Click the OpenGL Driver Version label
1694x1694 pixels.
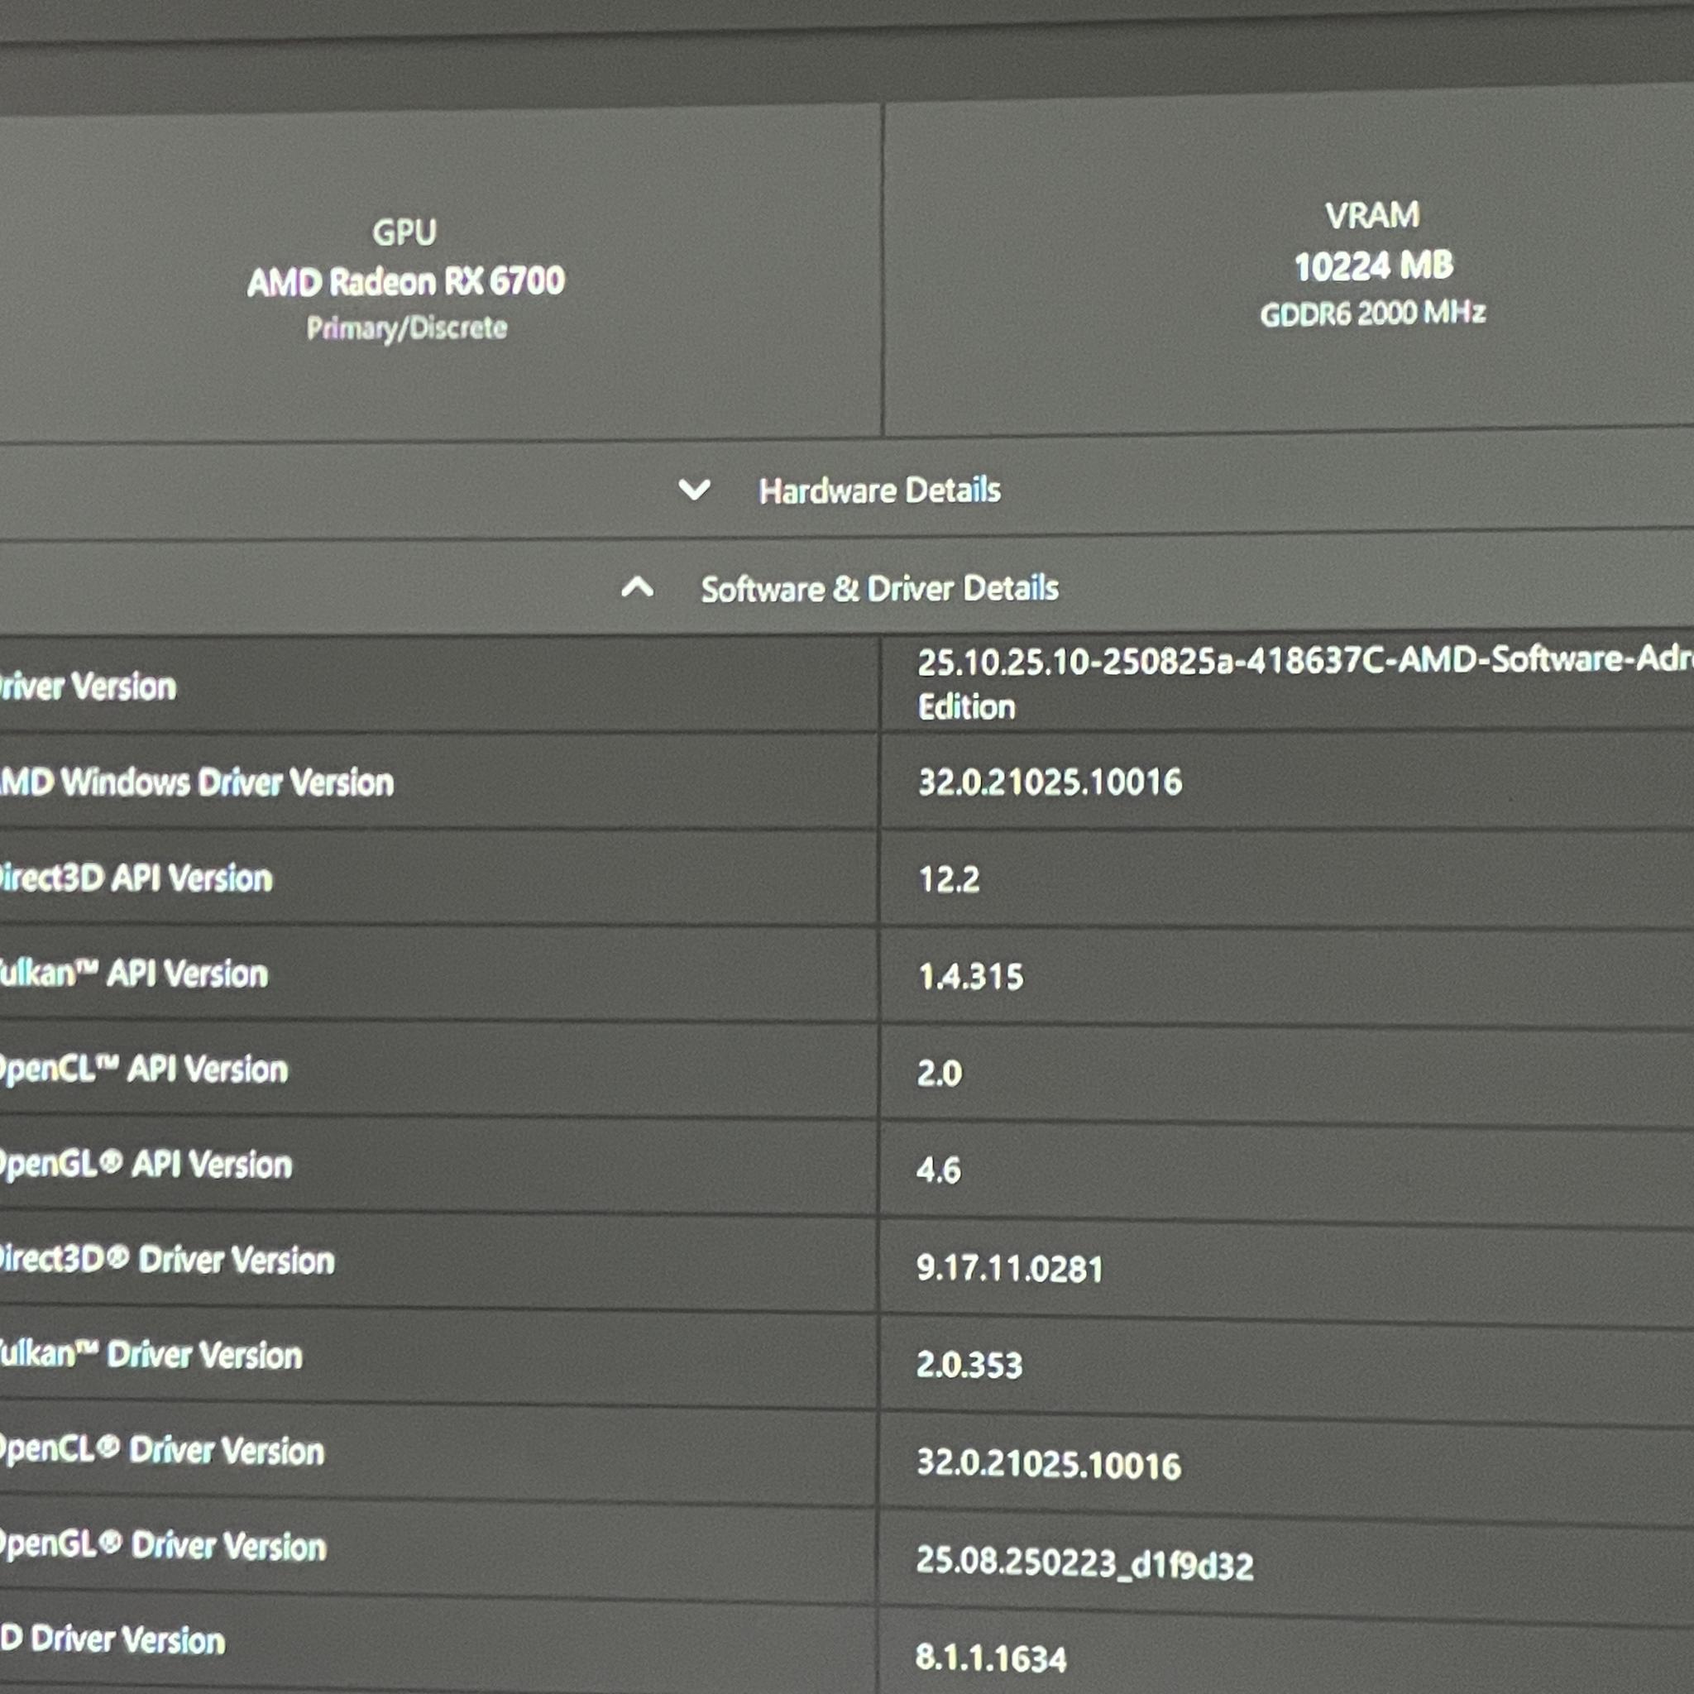(x=163, y=1546)
